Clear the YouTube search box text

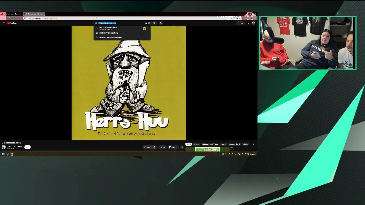149,23
